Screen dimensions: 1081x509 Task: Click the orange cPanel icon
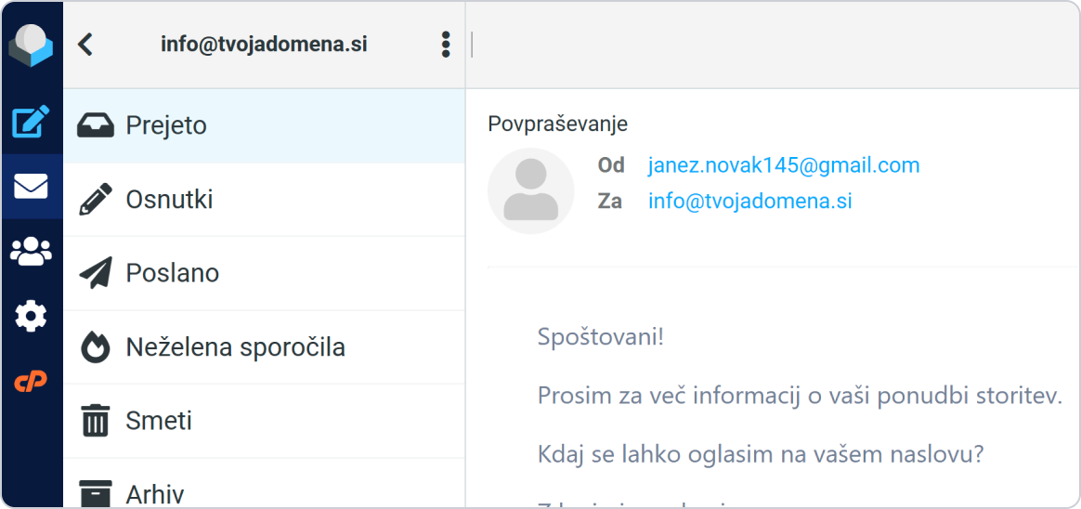point(31,380)
